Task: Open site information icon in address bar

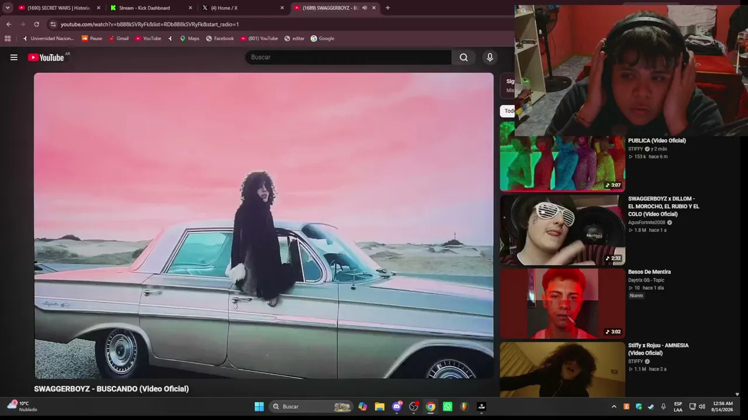Action: (x=53, y=24)
